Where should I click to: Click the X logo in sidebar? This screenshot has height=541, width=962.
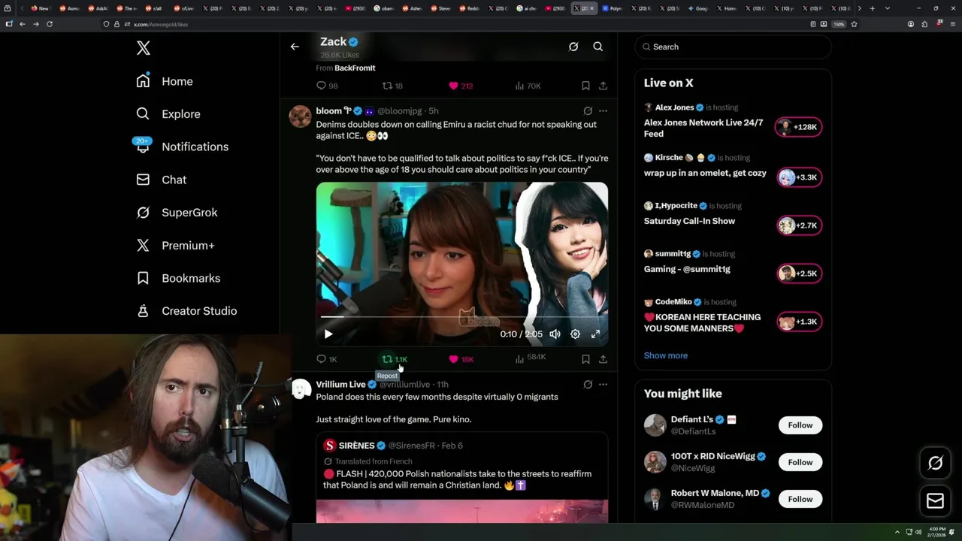coord(144,48)
